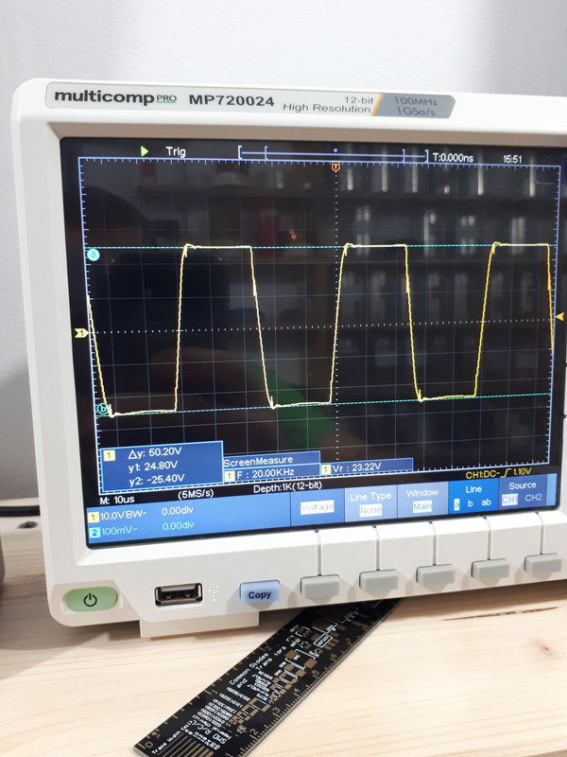The width and height of the screenshot is (567, 757).
Task: Select the cursor b marker on left edge
Action: click(103, 409)
